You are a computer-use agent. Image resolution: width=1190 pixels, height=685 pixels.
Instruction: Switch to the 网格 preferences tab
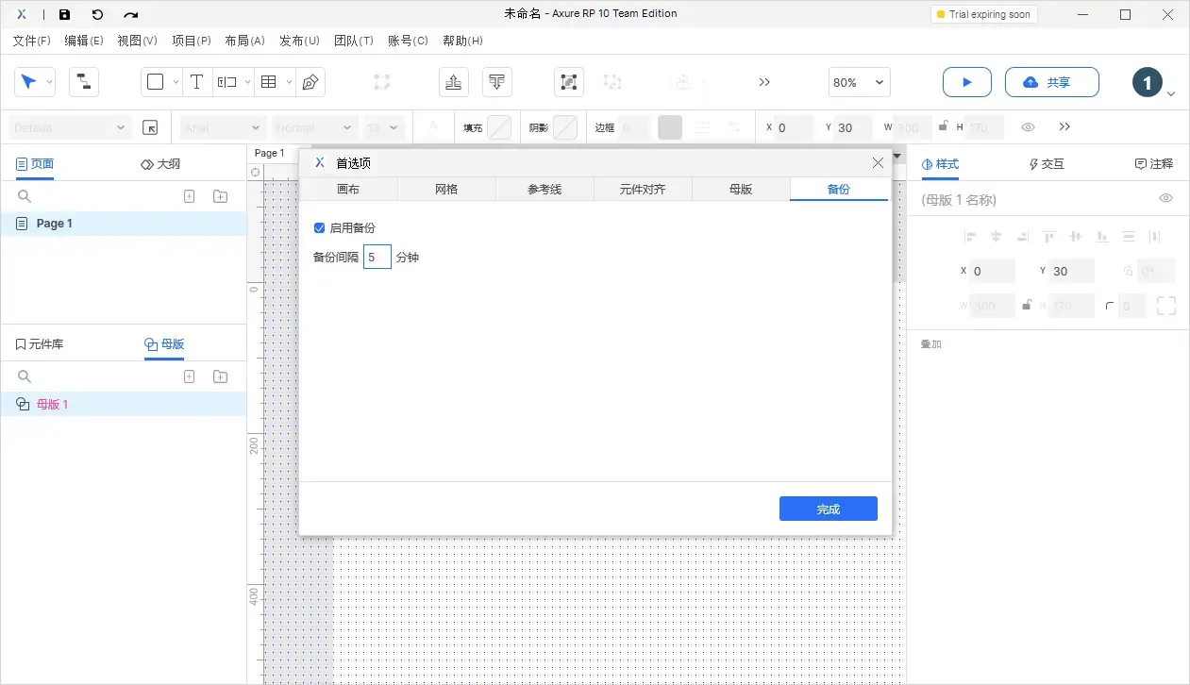446,190
